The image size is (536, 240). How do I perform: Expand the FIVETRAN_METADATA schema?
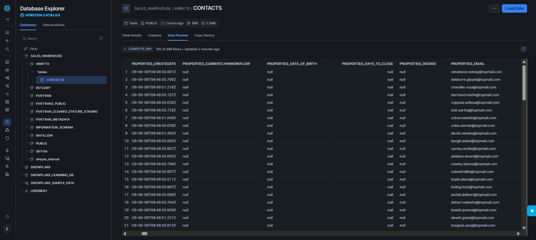(x=27, y=120)
